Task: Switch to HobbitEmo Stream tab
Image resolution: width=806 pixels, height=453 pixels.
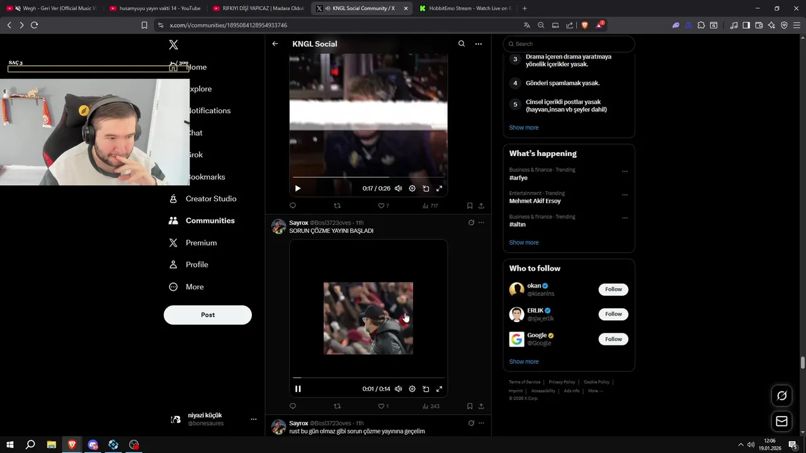Action: point(465,8)
